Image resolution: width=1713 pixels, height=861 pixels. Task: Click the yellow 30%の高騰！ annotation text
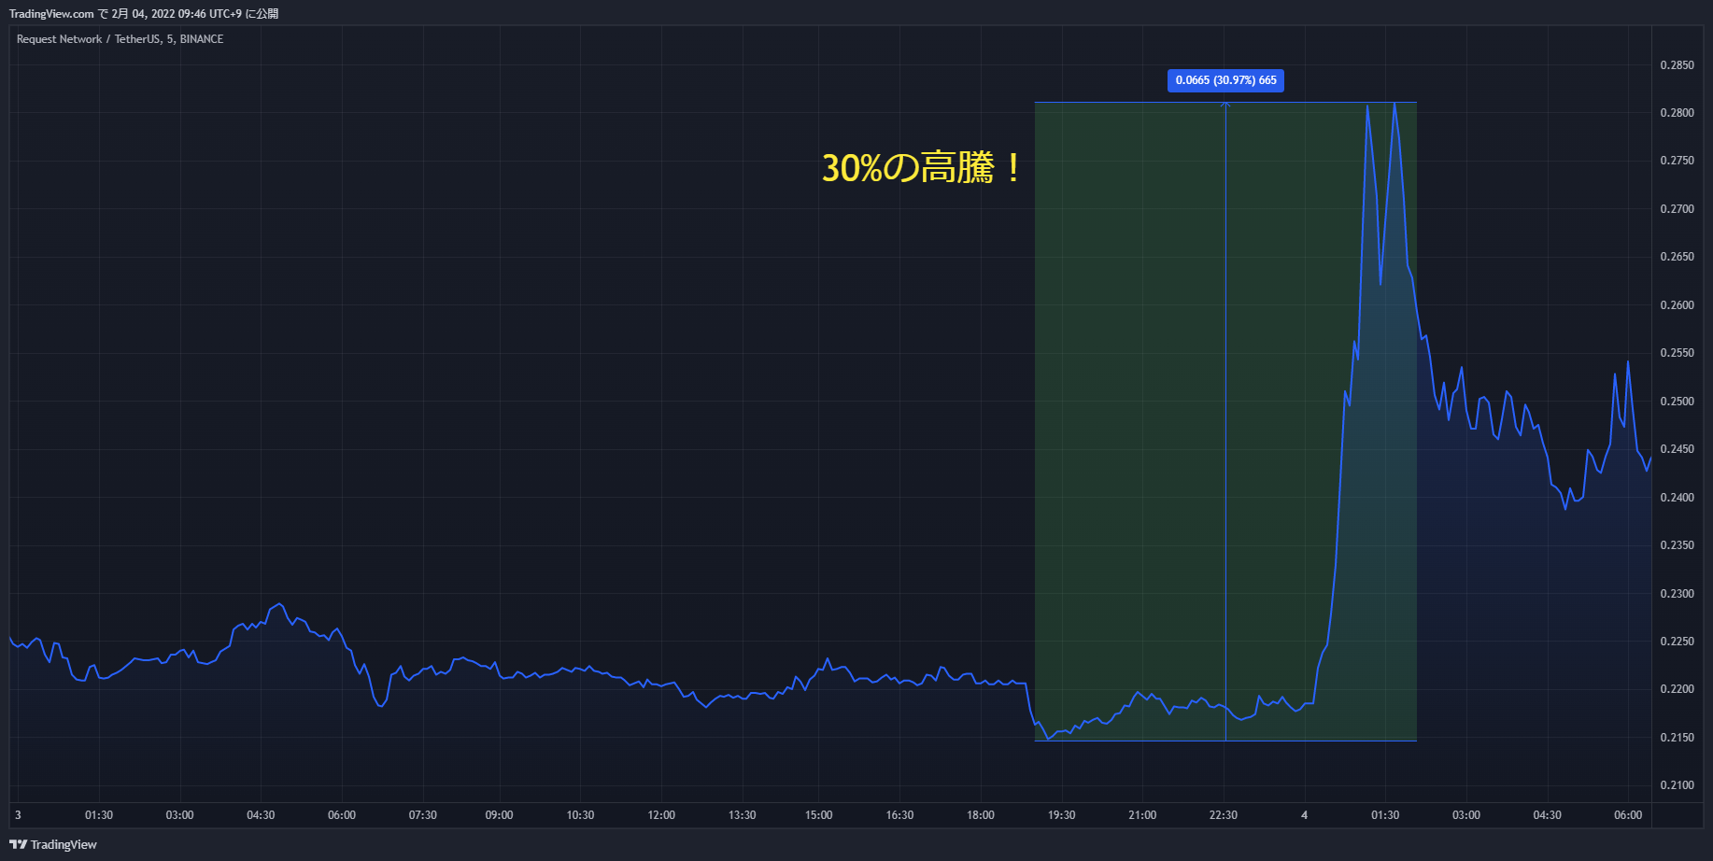coord(923,168)
